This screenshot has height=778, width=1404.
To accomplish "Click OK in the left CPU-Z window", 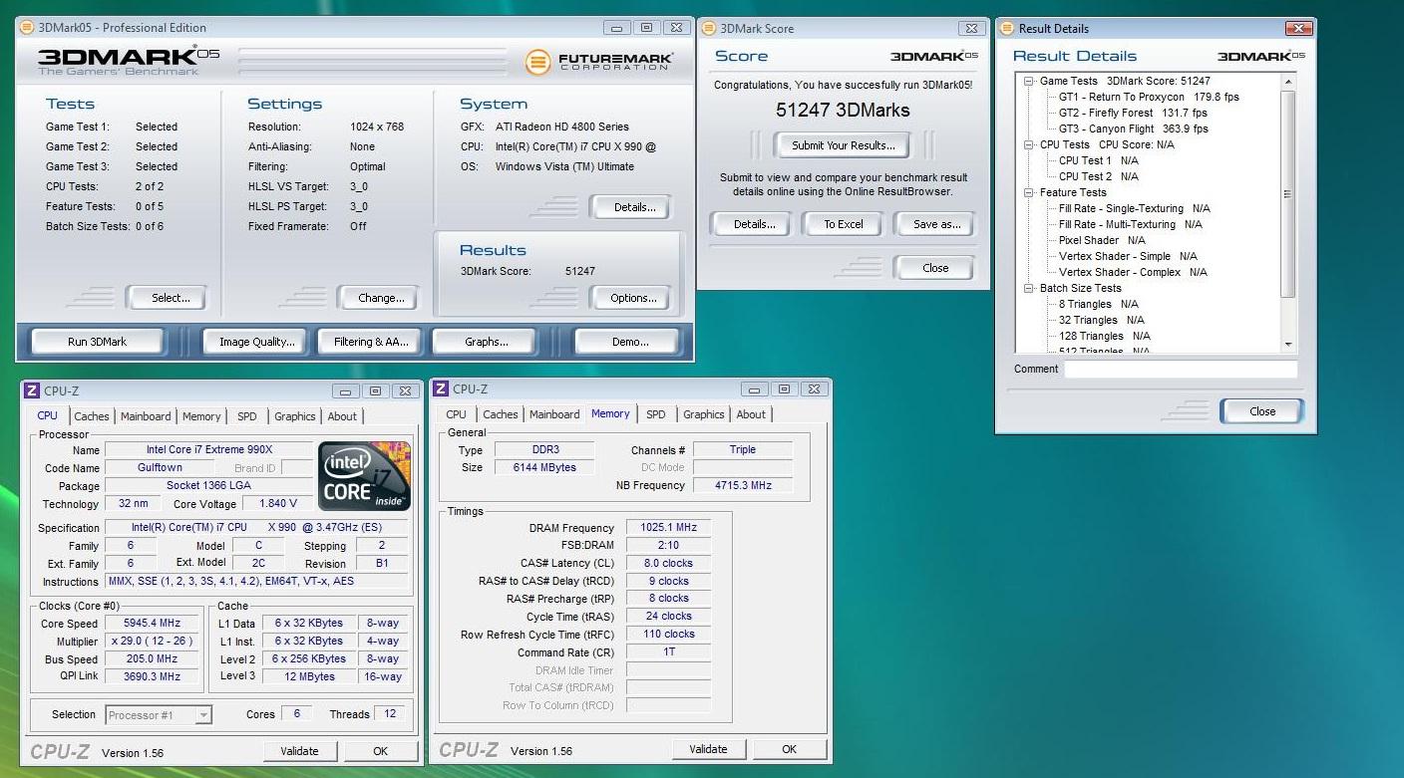I will pyautogui.click(x=380, y=751).
